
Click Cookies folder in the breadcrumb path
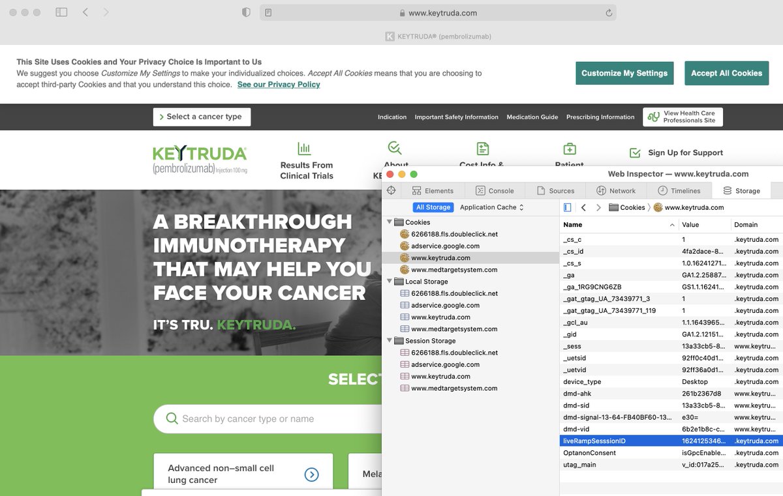point(626,207)
